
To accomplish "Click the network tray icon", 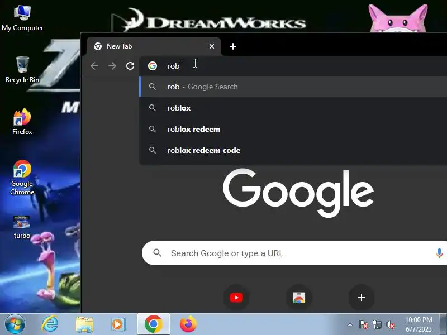I will [377, 324].
